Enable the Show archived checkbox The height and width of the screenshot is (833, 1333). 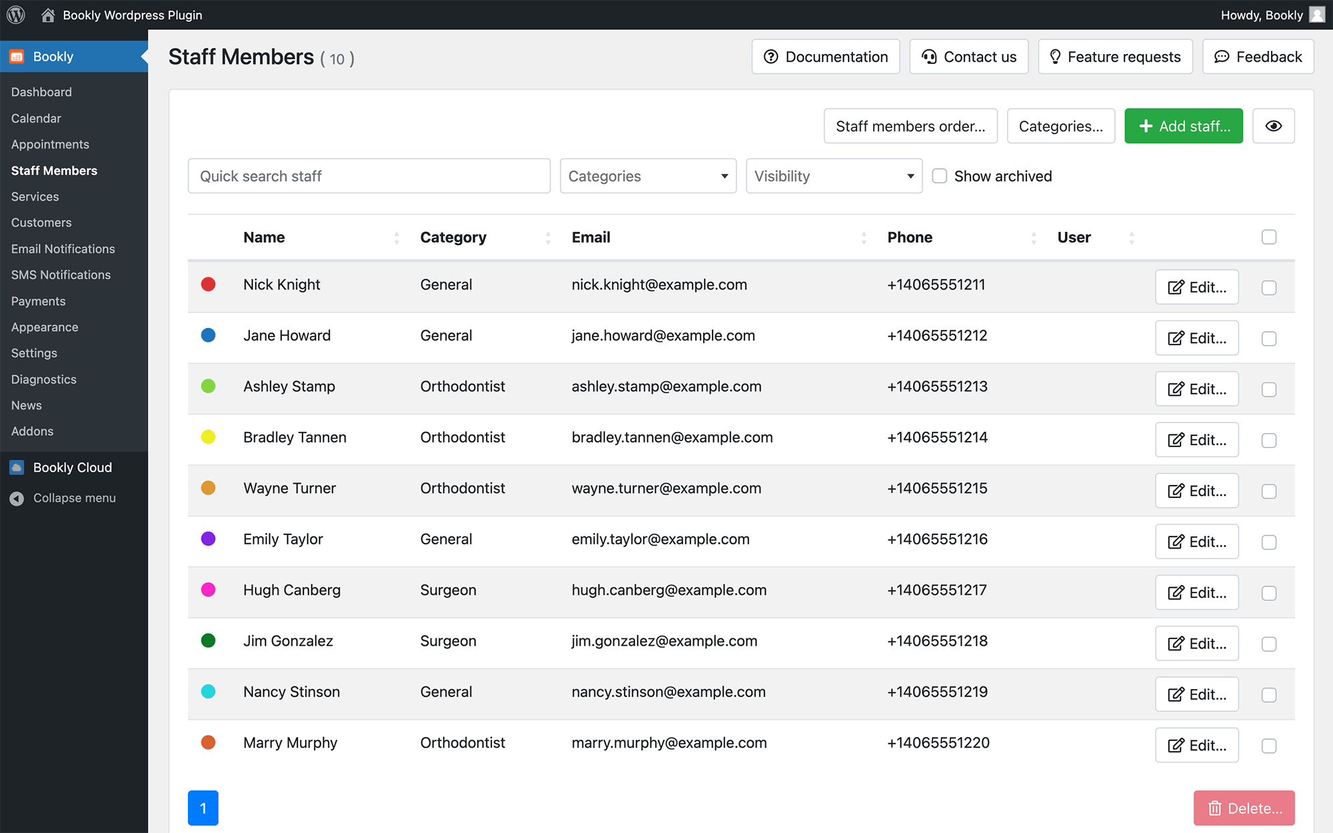pos(939,176)
